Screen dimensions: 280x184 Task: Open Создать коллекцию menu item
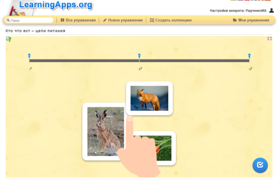171,20
